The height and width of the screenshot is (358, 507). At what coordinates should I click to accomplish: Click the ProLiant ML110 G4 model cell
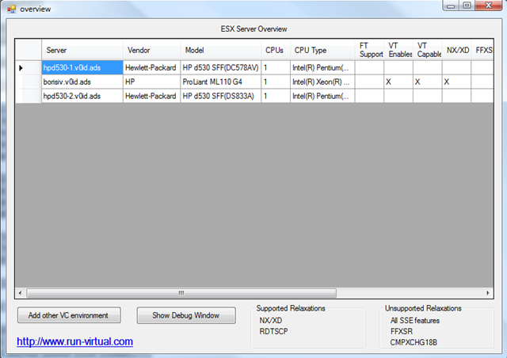point(220,82)
